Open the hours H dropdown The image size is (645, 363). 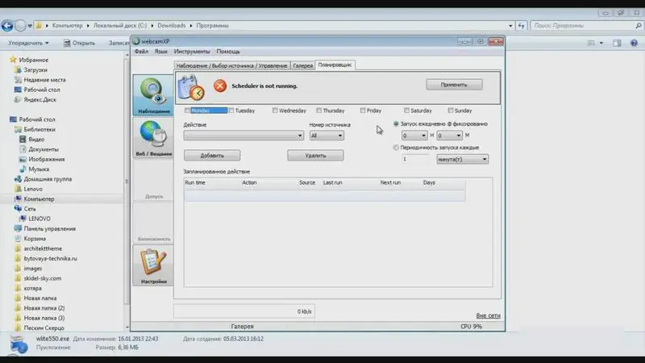click(414, 136)
